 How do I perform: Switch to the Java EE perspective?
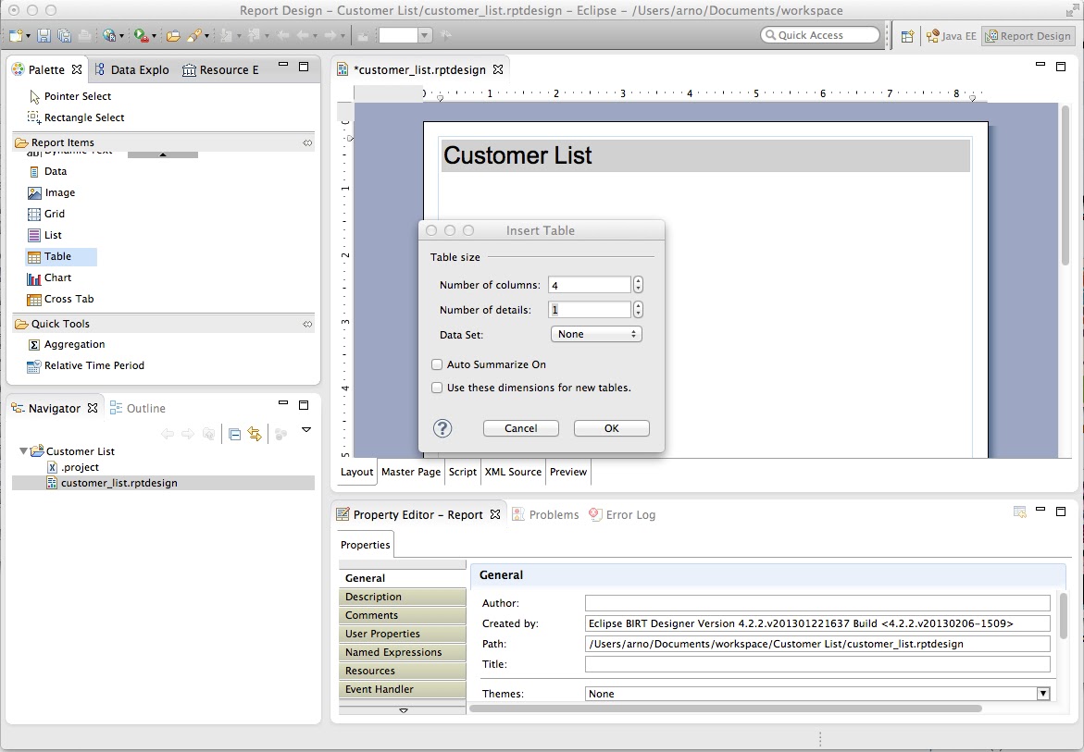[x=952, y=36]
